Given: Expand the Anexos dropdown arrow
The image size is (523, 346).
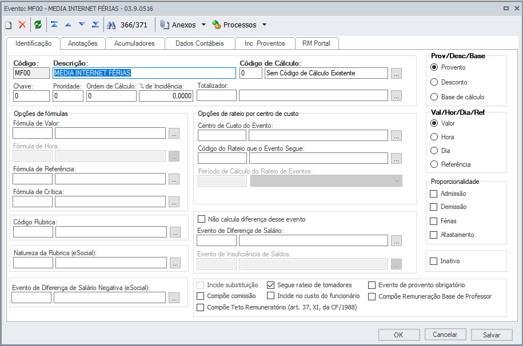Looking at the screenshot, I should click(203, 25).
